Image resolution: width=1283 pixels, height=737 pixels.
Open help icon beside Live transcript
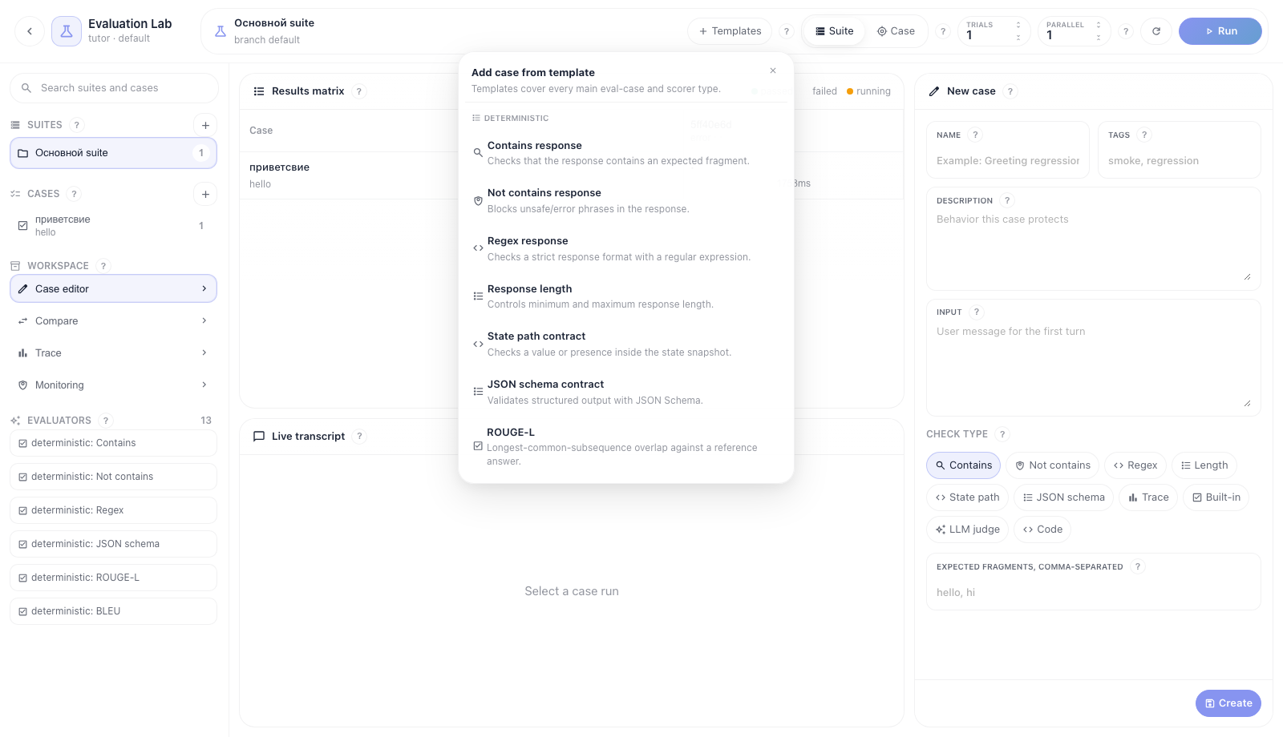[359, 437]
